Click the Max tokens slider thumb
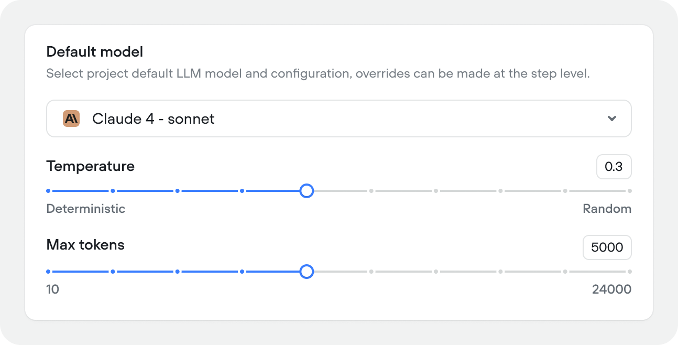This screenshot has width=678, height=345. click(307, 272)
